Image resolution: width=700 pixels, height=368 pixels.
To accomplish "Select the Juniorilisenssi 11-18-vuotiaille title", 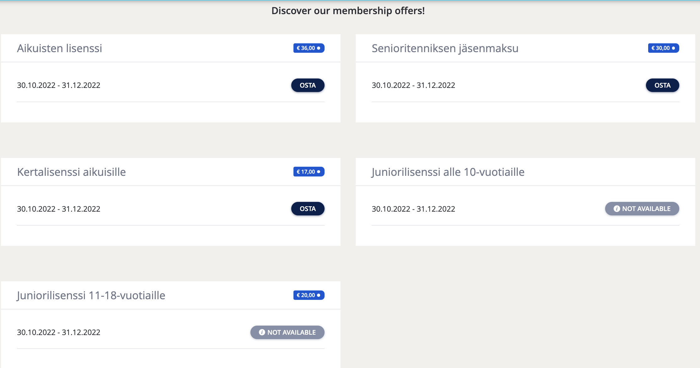I will point(91,295).
